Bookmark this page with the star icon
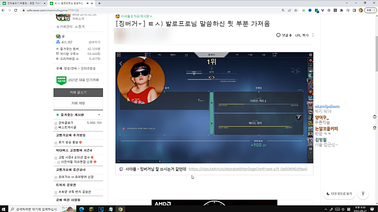This screenshot has width=378, height=212. 296,10
